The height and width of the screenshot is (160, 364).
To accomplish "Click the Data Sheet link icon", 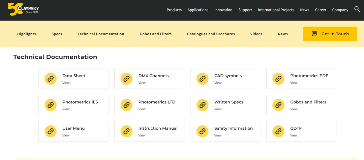I will (50, 79).
